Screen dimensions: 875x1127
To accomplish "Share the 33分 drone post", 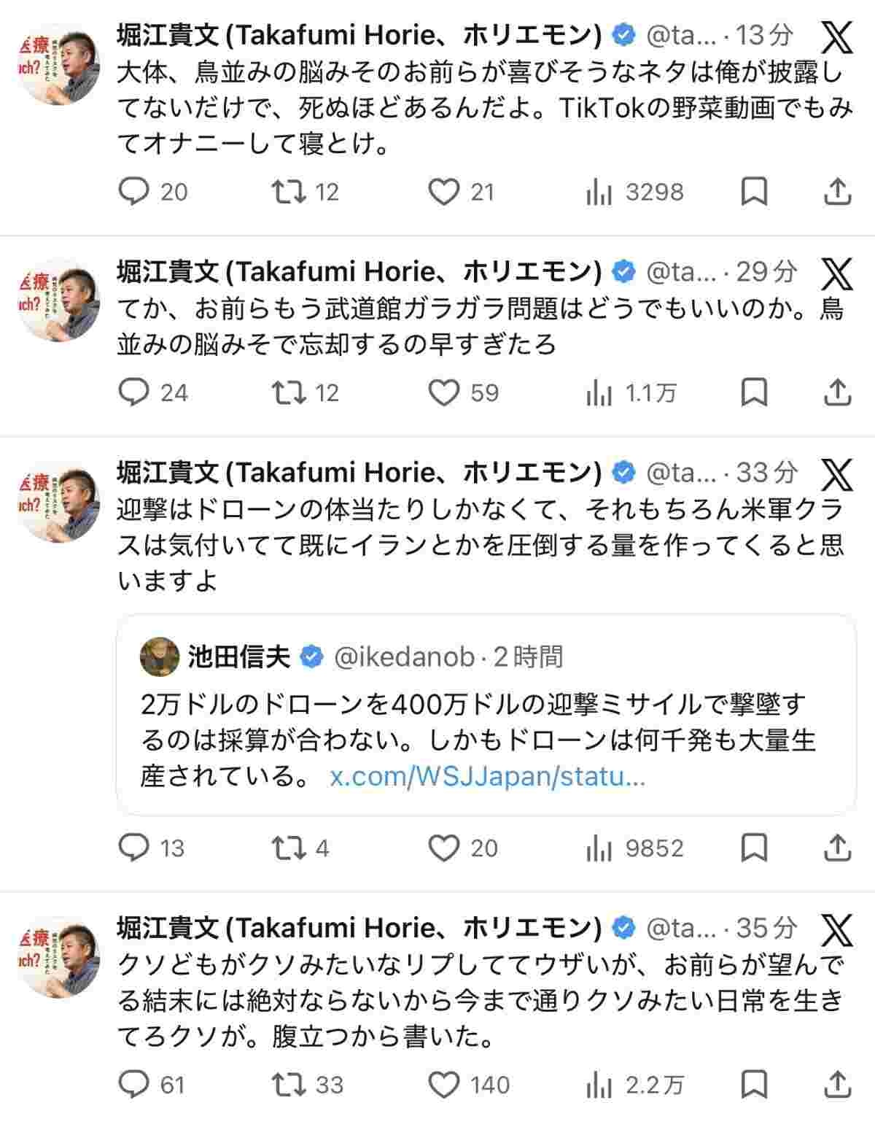I will tap(838, 848).
